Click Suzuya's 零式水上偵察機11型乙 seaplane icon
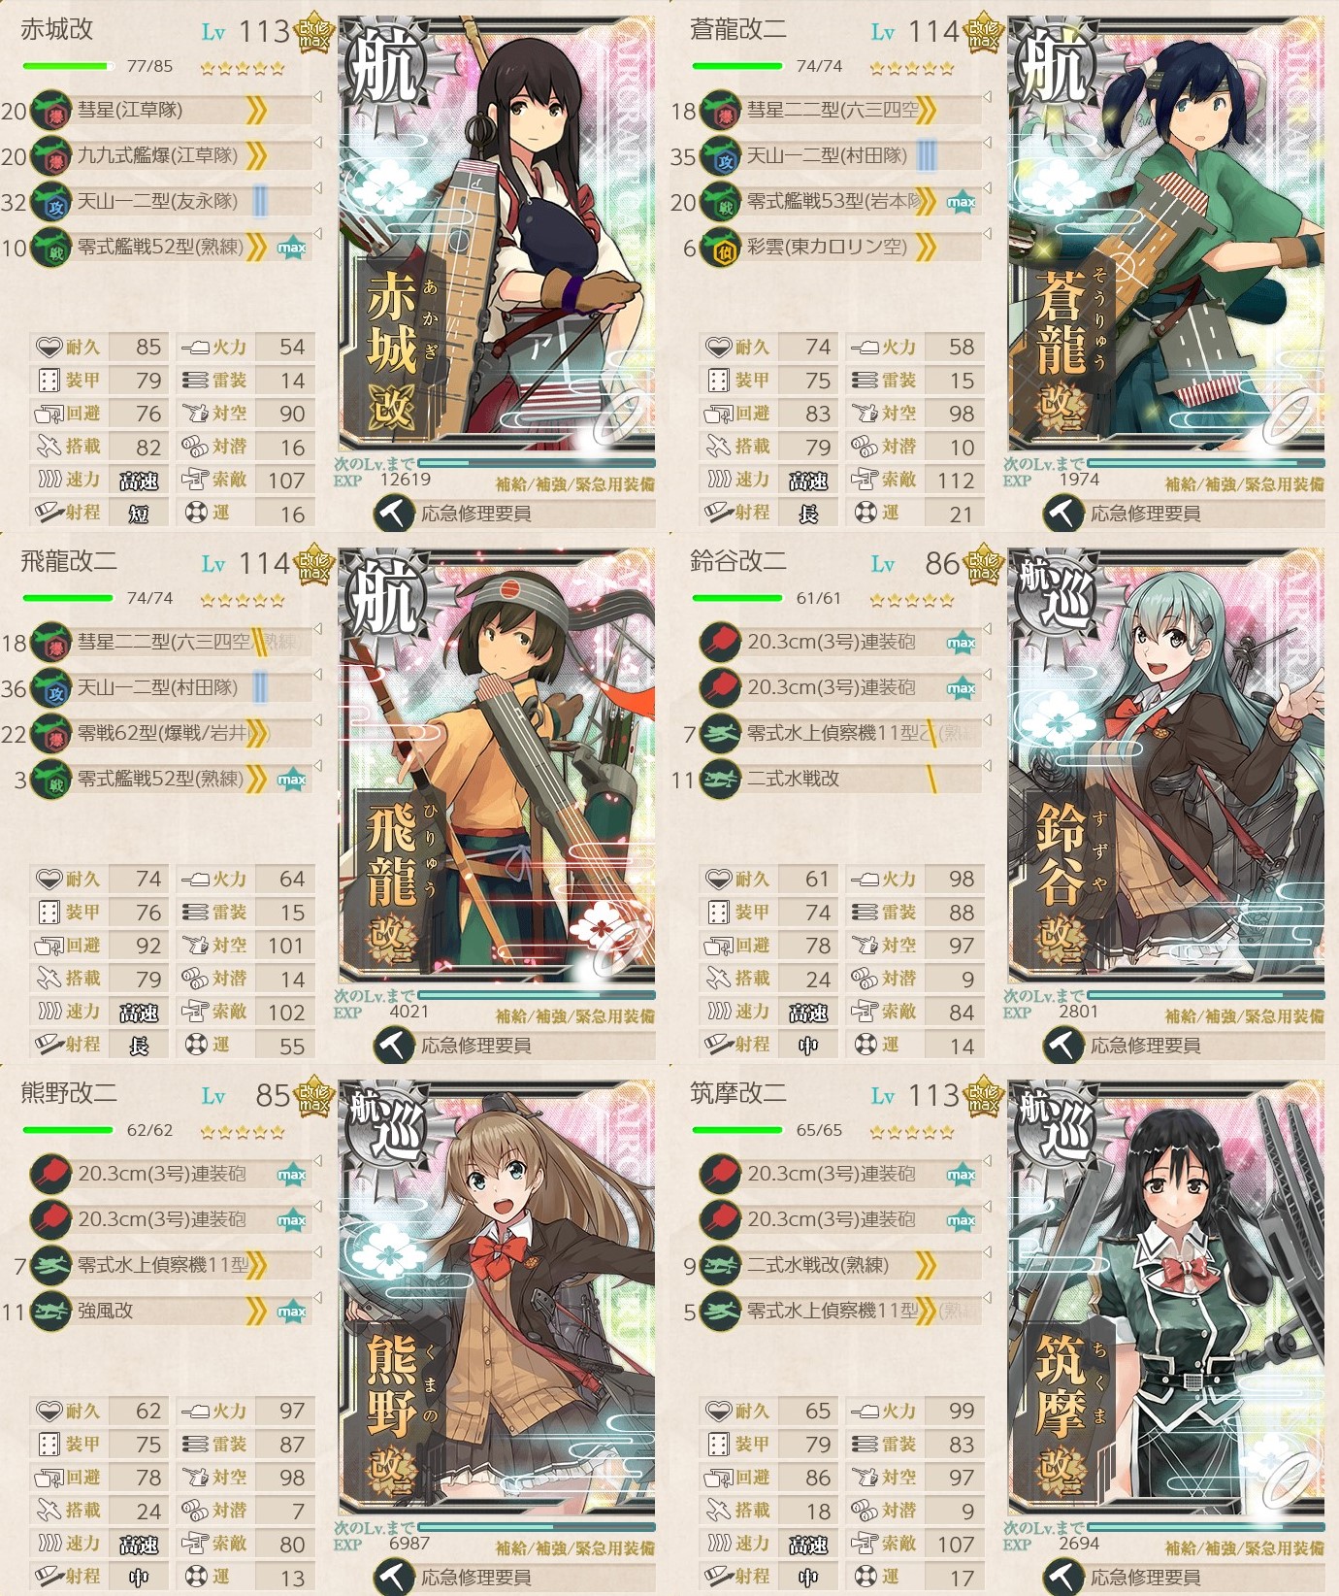The image size is (1339, 1596). pos(720,734)
